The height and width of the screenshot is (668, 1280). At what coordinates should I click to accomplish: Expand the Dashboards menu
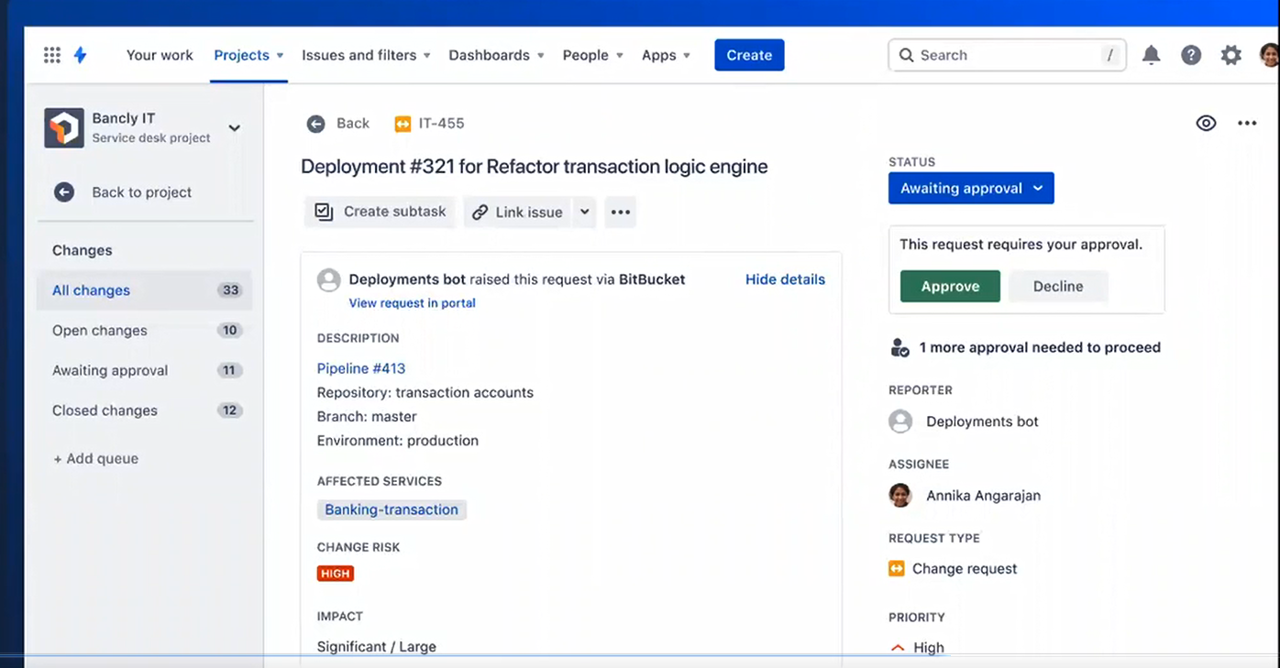(x=496, y=55)
